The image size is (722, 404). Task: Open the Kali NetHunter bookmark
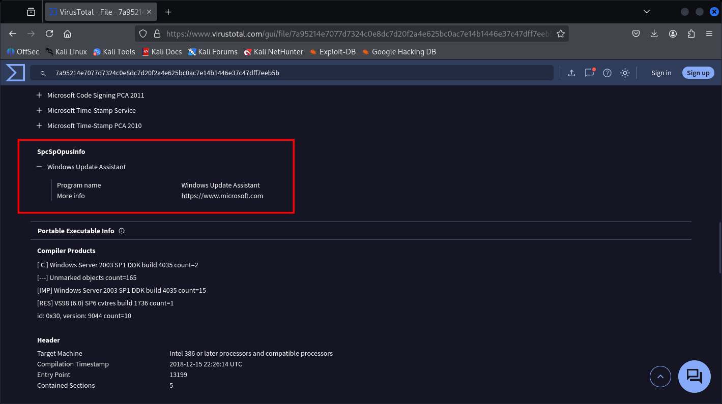click(x=273, y=51)
